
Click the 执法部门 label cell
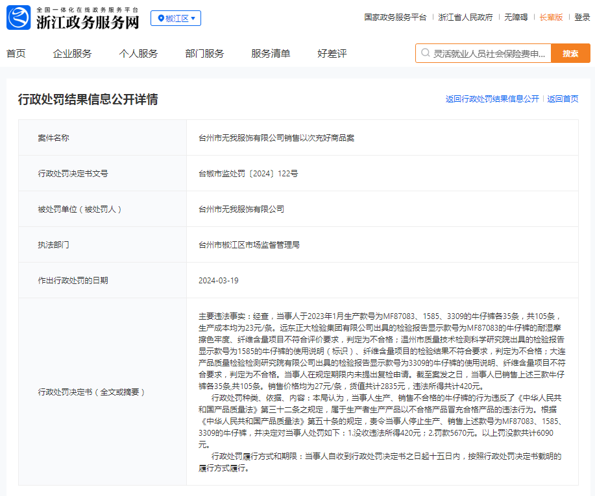[x=103, y=244]
